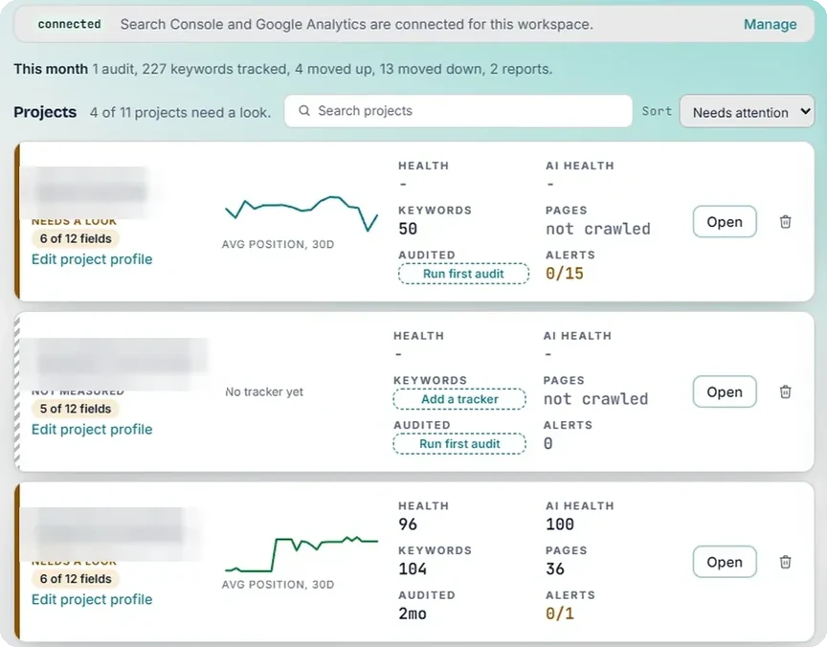The height and width of the screenshot is (647, 827).
Task: Click the Manage link in connection banner
Action: (x=770, y=24)
